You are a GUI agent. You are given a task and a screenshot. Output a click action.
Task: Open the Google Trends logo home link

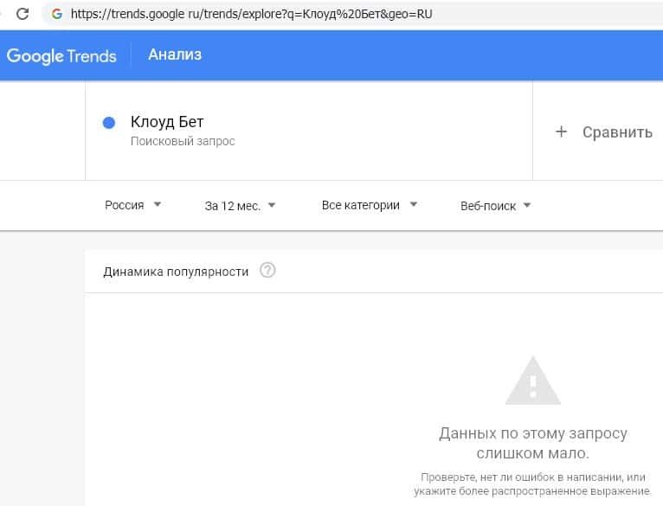coord(61,55)
